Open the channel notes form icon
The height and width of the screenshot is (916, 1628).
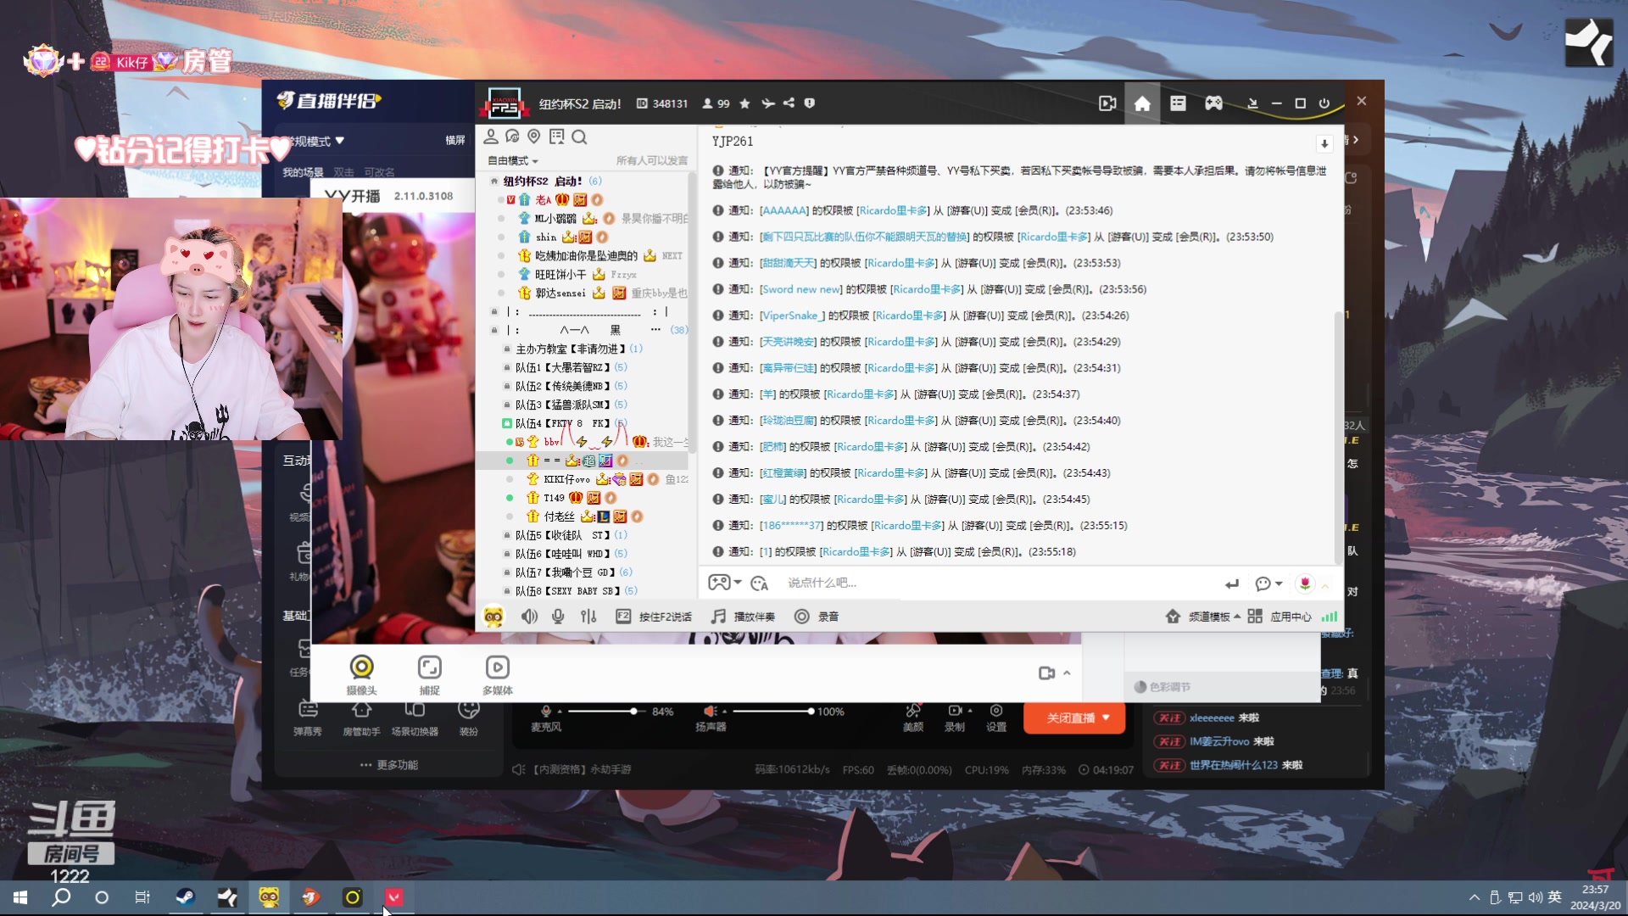[556, 137]
